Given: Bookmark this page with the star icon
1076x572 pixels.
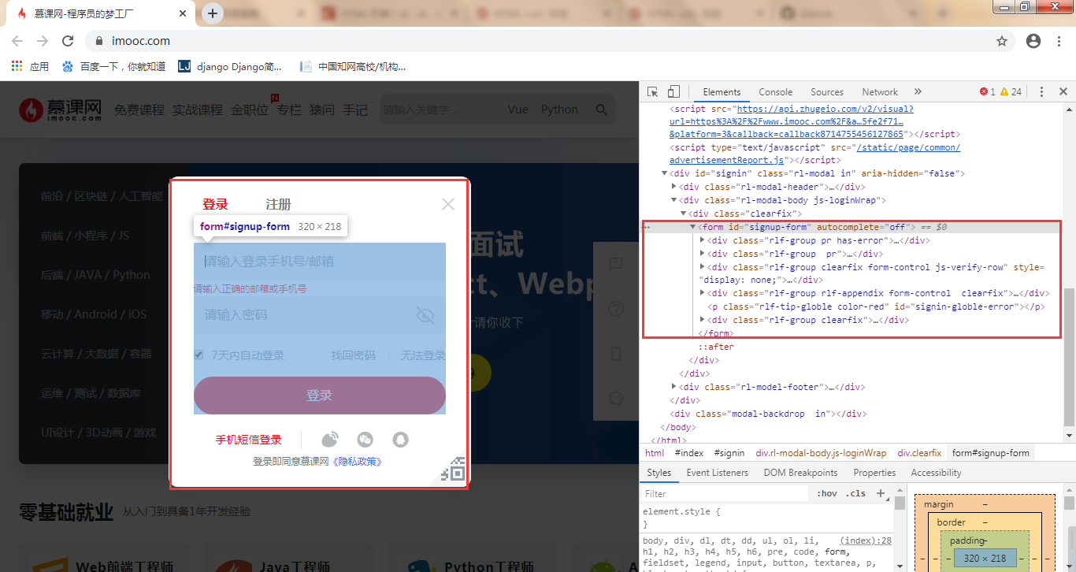Looking at the screenshot, I should 1002,41.
